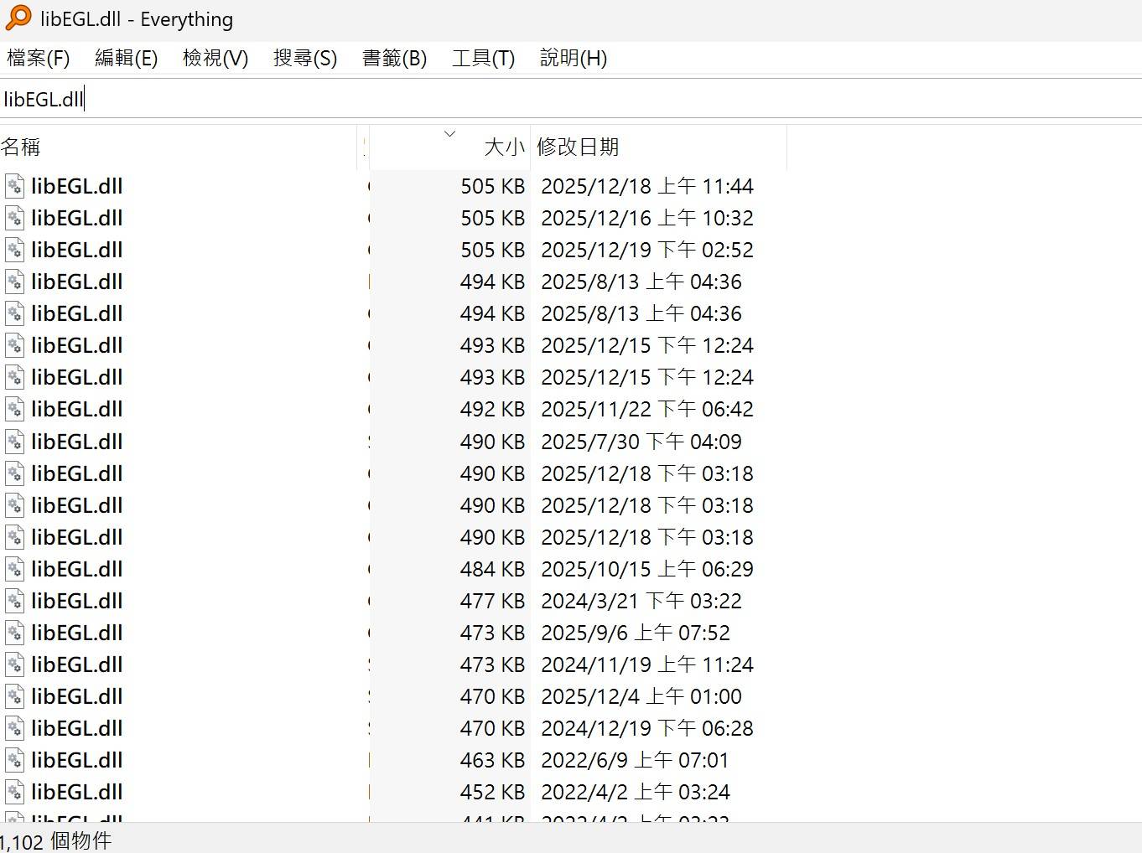Screen dimensions: 1142x853
Task: Open the 檢視(V) menu
Action: point(215,58)
